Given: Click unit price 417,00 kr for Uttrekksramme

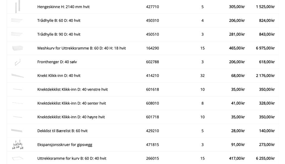Looking at the screenshot, I should point(237,158).
